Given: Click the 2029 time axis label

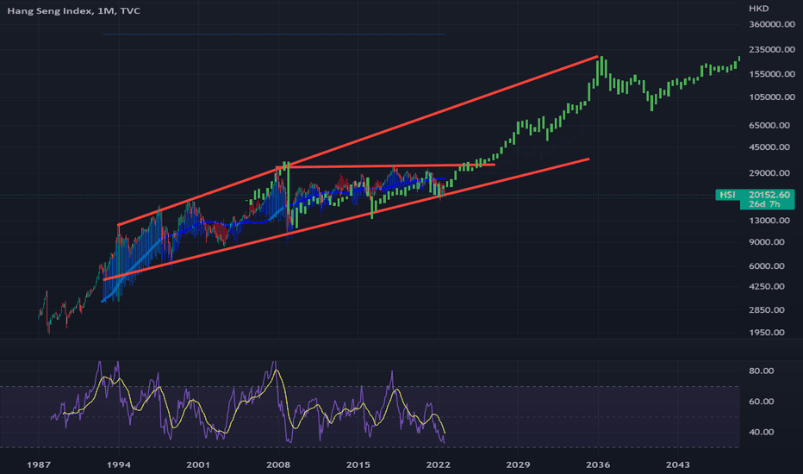Looking at the screenshot, I should [x=518, y=465].
